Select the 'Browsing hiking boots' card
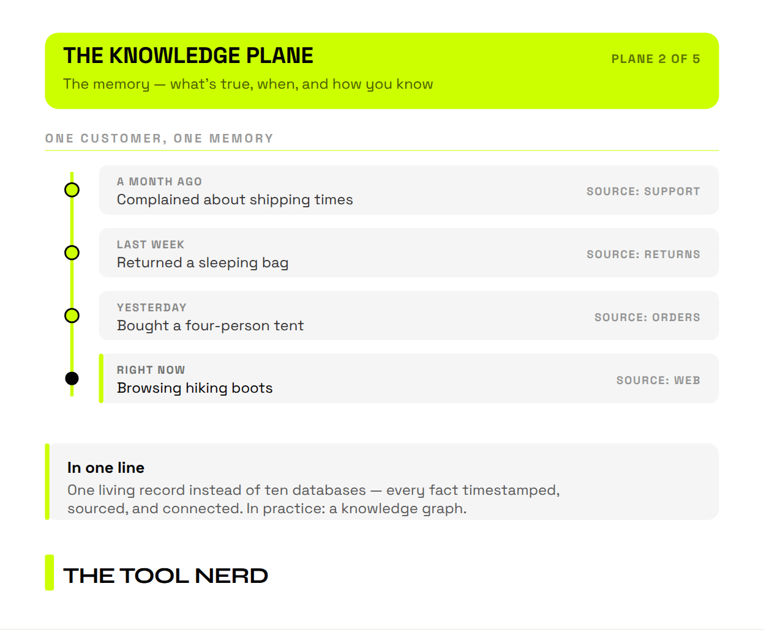Screen dimensions: 764x630 tap(409, 379)
